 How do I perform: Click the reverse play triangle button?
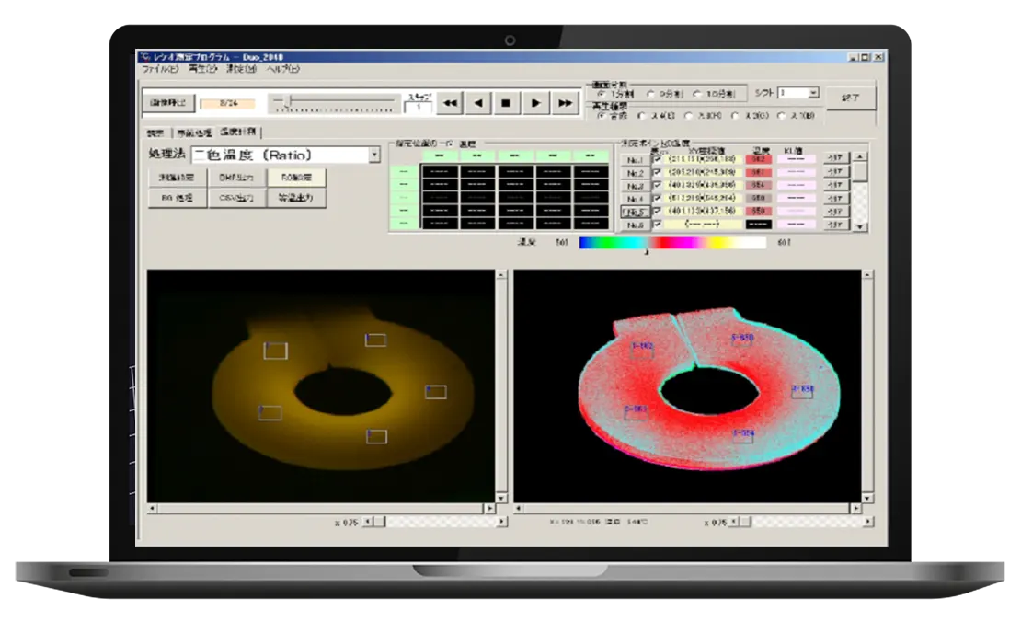[478, 103]
